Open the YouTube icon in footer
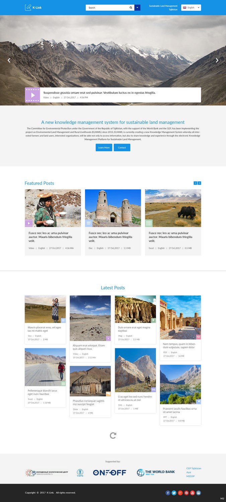226x502 pixels. 193,493
